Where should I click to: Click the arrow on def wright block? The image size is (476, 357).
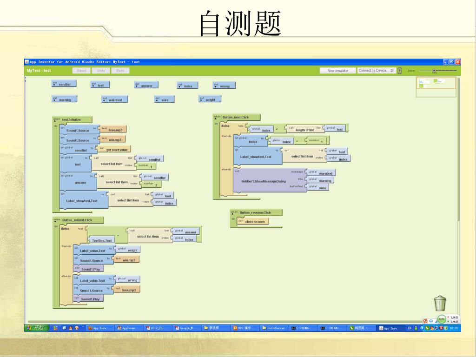201,100
